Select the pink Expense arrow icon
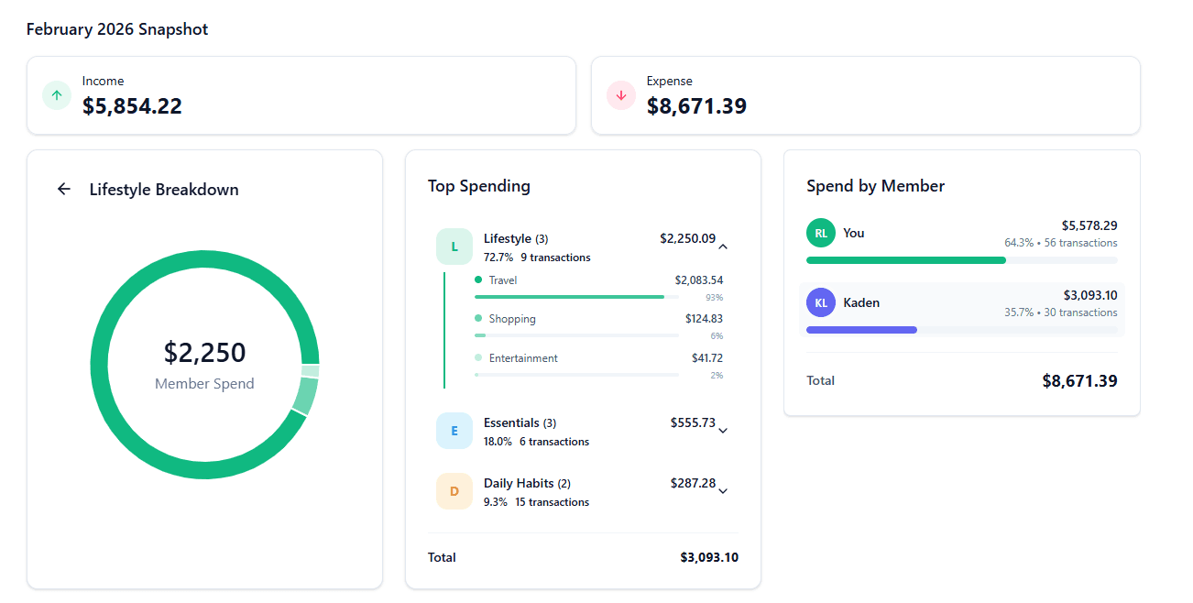 (x=621, y=95)
